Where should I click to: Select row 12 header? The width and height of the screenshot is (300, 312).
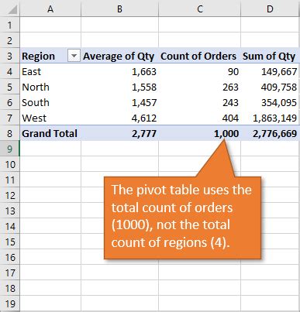(10, 195)
